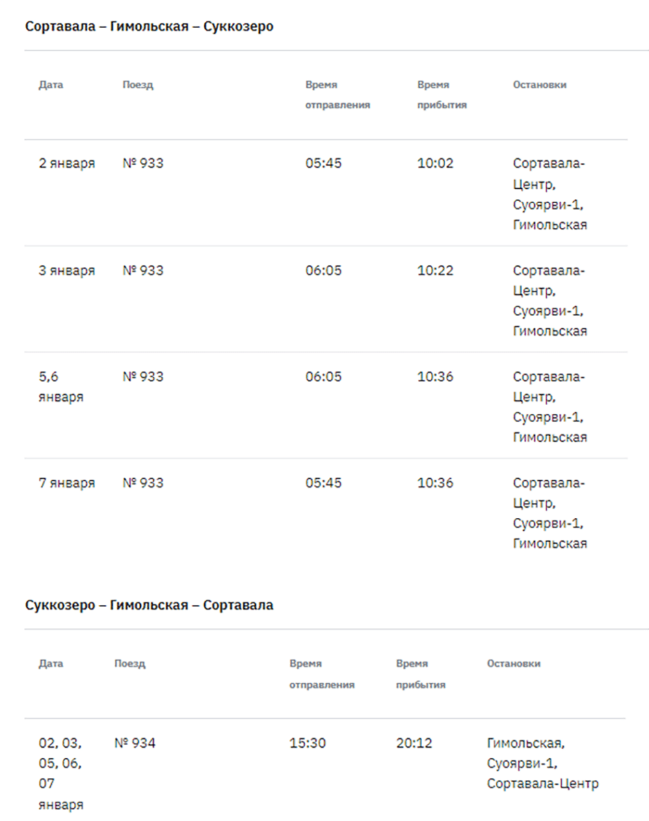Click departure time 06:05 for 3 января

point(323,270)
